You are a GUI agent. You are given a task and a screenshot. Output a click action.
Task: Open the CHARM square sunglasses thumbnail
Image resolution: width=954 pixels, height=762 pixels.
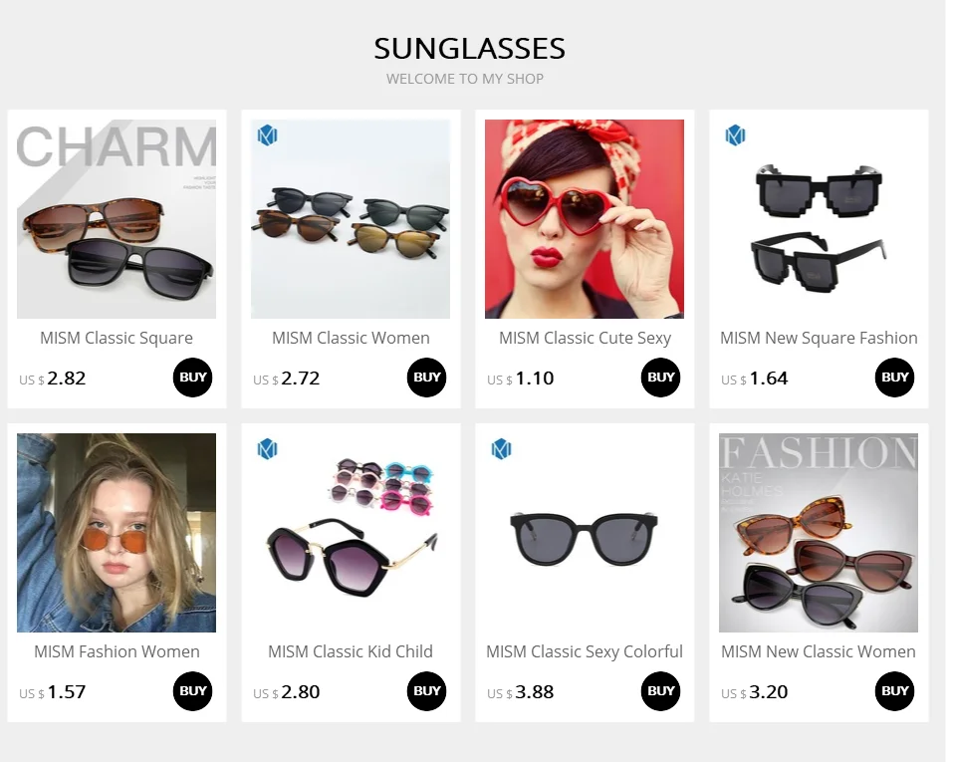[117, 218]
